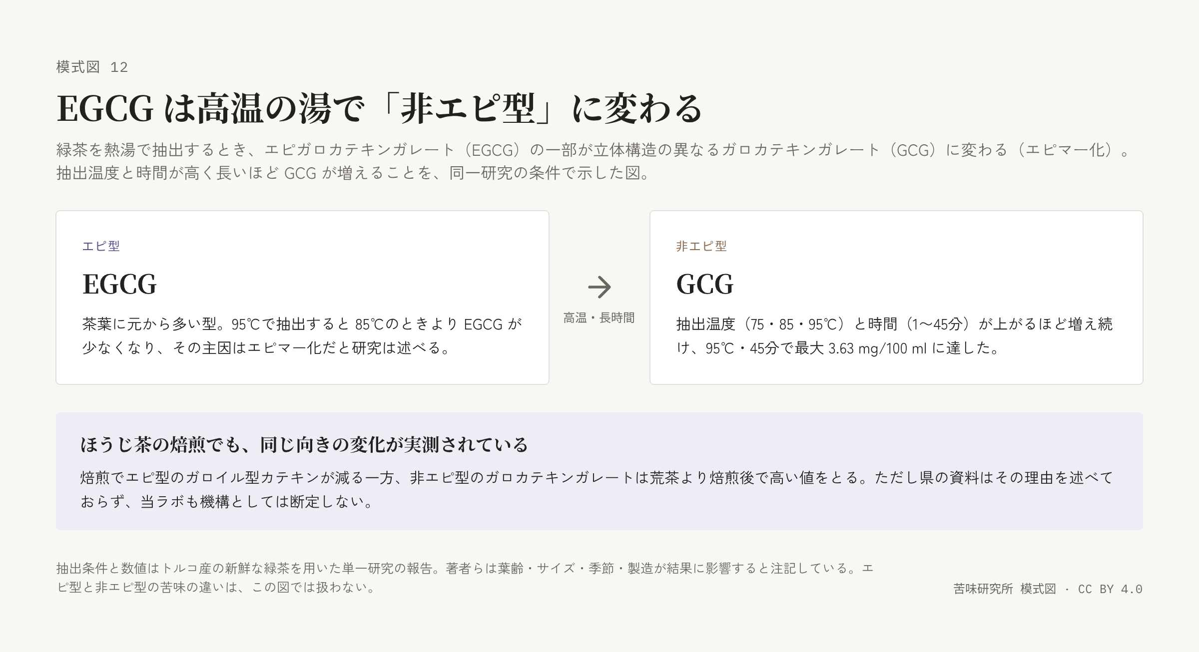The height and width of the screenshot is (652, 1199).
Task: Click the purple box paragraph starting '焙煎でエピ型の'
Action: tap(597, 489)
